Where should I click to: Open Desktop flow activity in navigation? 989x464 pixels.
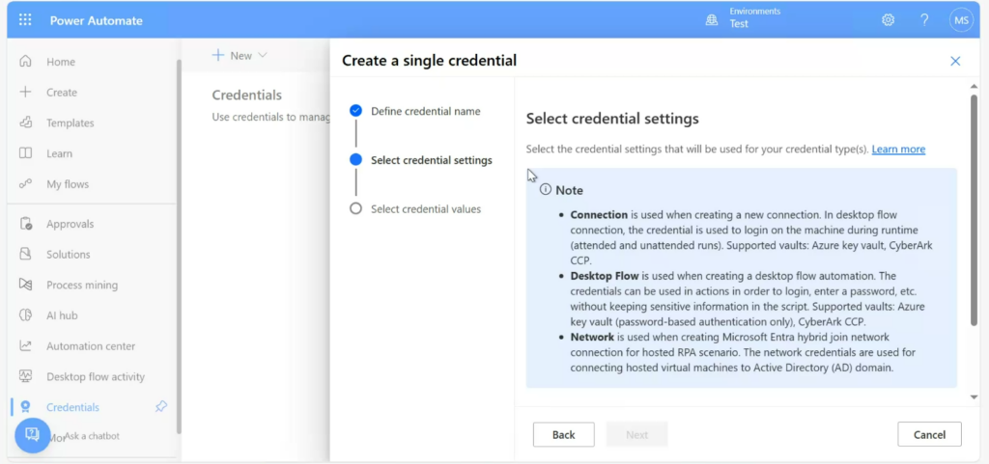click(x=96, y=376)
